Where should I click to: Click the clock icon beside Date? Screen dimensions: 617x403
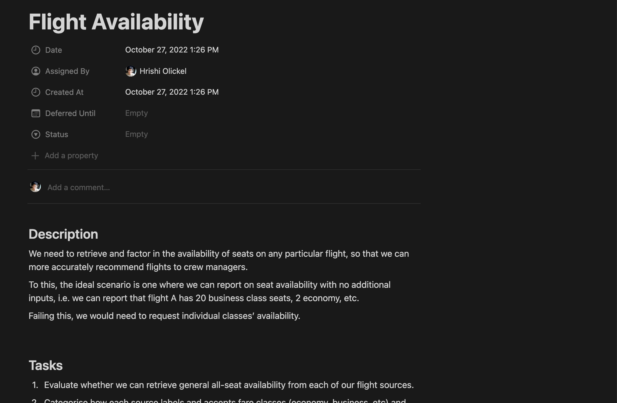[x=36, y=50]
